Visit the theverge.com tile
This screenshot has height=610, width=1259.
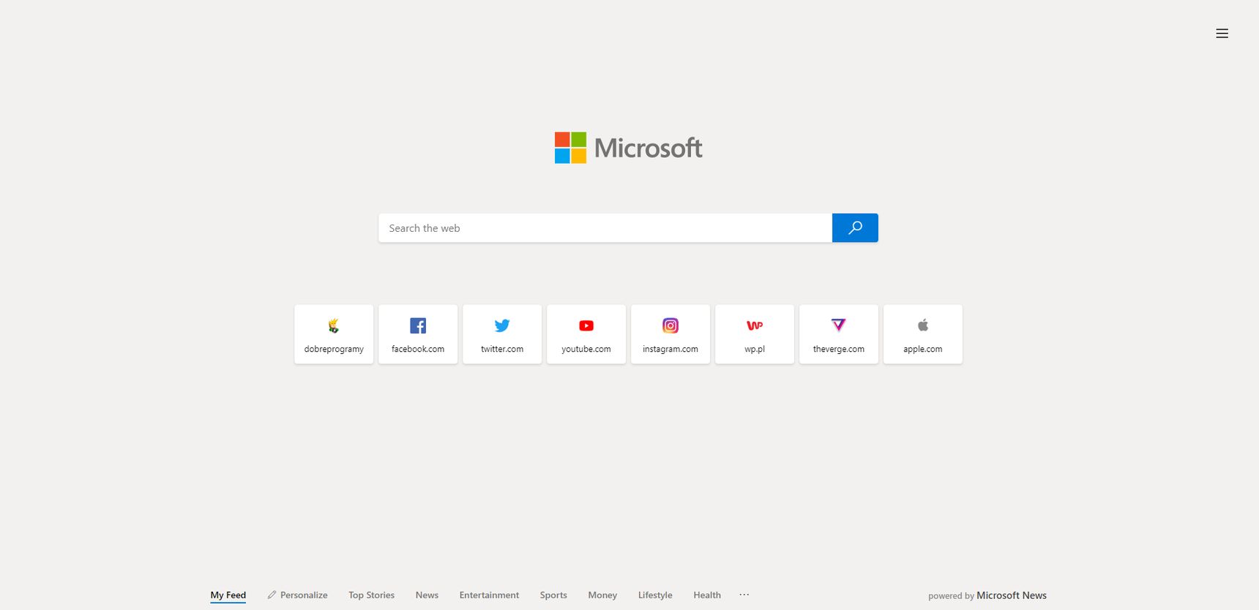click(x=839, y=334)
